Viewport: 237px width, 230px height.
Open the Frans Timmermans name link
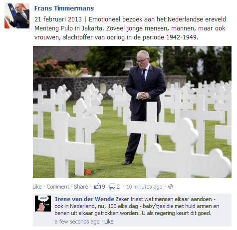pos(64,8)
